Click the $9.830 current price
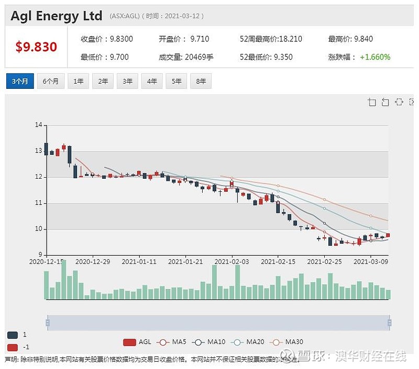This screenshot has width=419, height=369. (x=36, y=47)
